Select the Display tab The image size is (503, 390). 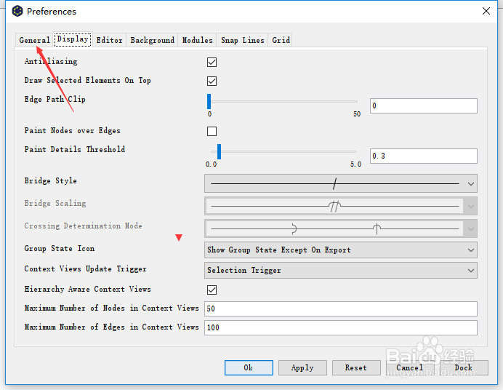click(x=73, y=39)
